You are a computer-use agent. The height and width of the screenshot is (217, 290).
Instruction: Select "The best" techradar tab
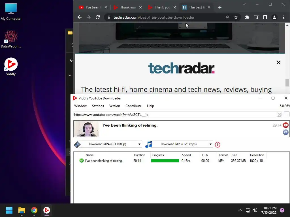(x=194, y=7)
